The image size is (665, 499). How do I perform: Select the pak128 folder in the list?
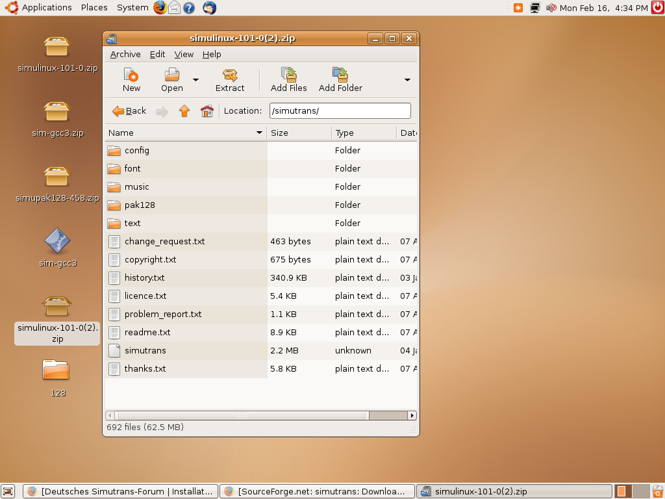pyautogui.click(x=140, y=205)
